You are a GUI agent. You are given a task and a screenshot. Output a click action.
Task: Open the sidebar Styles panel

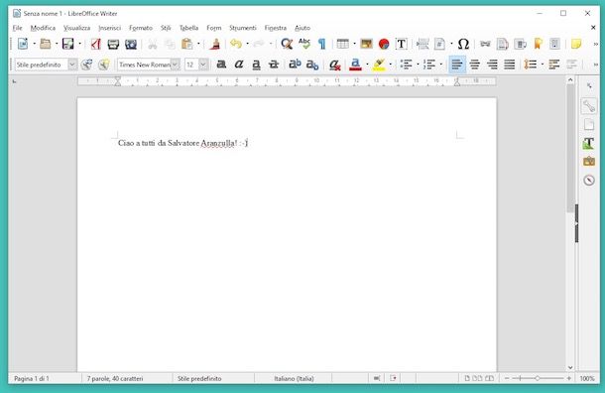click(x=589, y=143)
